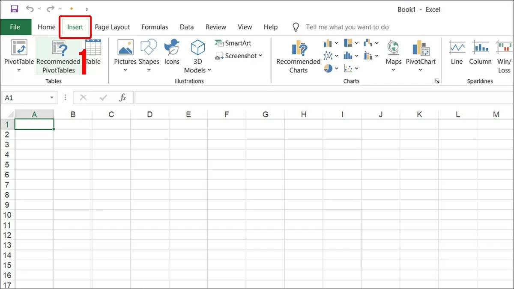Insert a Maps chart

[393, 51]
